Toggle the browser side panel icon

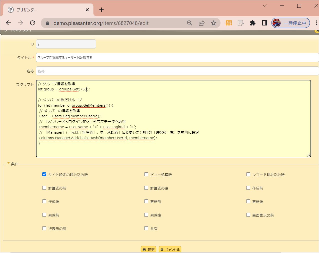pos(264,23)
